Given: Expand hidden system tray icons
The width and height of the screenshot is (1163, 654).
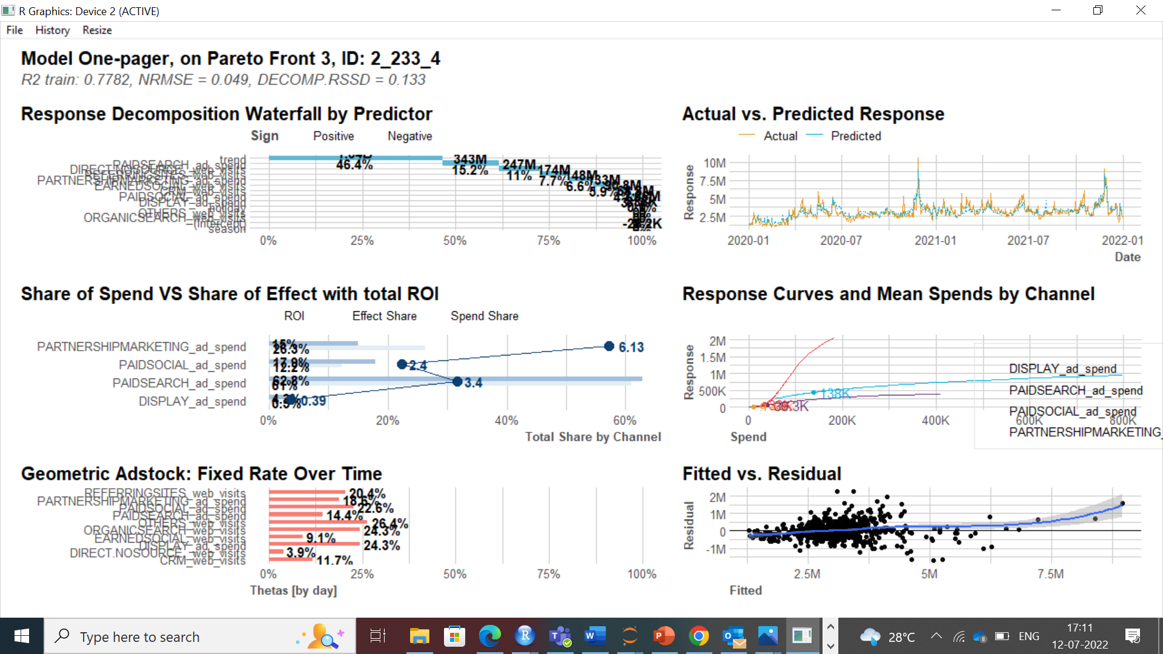Looking at the screenshot, I should [x=936, y=636].
